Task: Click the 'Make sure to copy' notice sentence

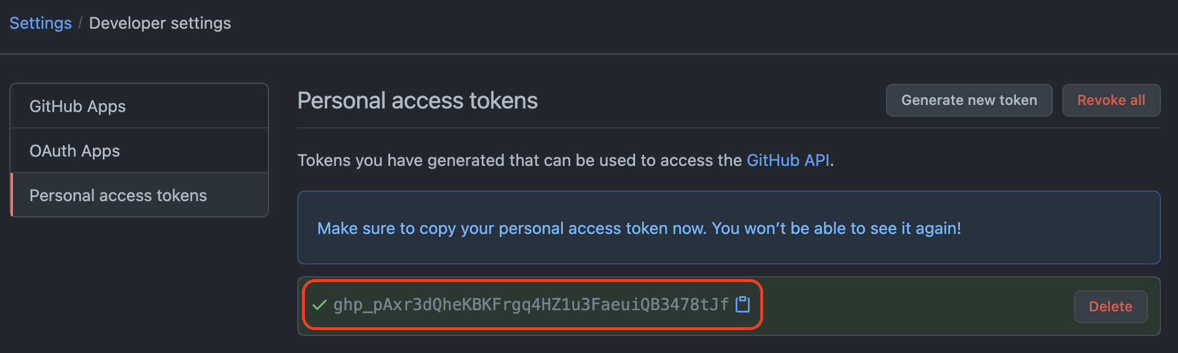Action: tap(511, 228)
